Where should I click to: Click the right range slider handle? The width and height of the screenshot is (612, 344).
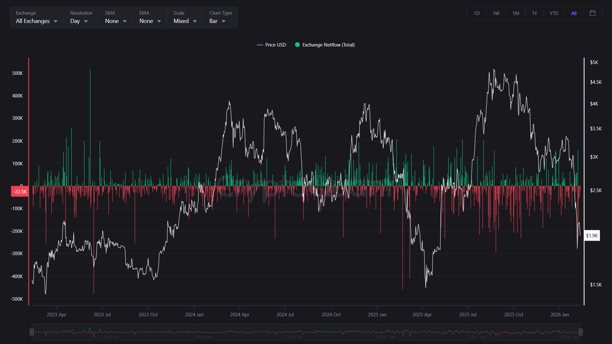(580, 332)
